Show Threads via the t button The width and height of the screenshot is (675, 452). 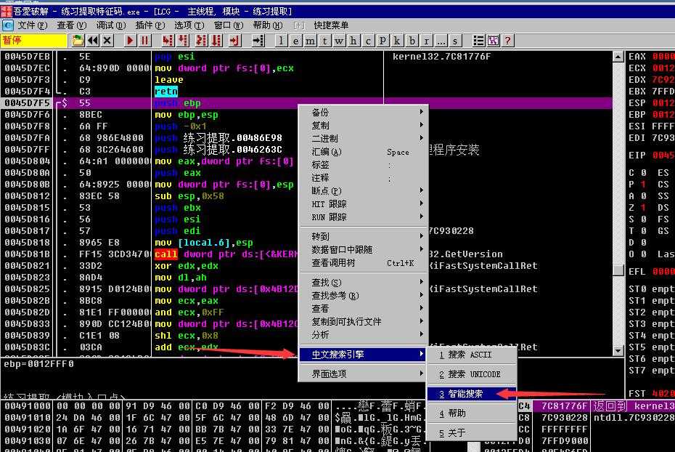pyautogui.click(x=324, y=41)
